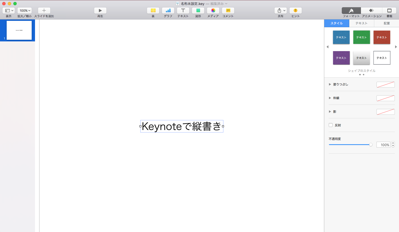The height and width of the screenshot is (232, 399).
Task: Switch to the inspector テキスト tab
Action: [361, 23]
